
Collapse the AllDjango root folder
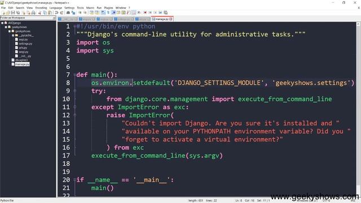(2, 23)
